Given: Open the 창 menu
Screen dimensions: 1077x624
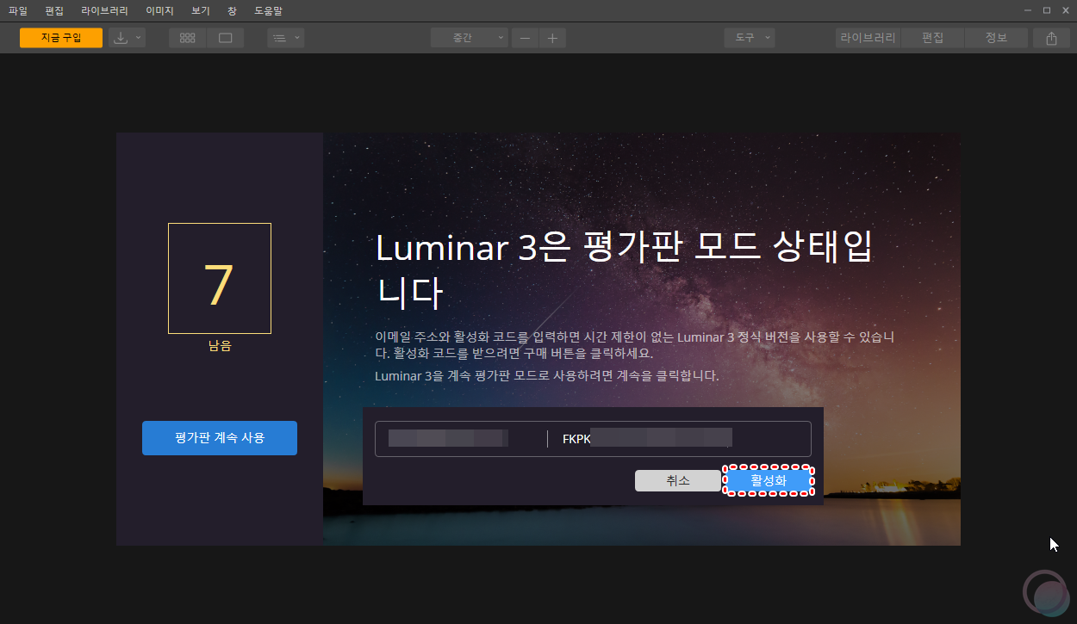Looking at the screenshot, I should [232, 11].
